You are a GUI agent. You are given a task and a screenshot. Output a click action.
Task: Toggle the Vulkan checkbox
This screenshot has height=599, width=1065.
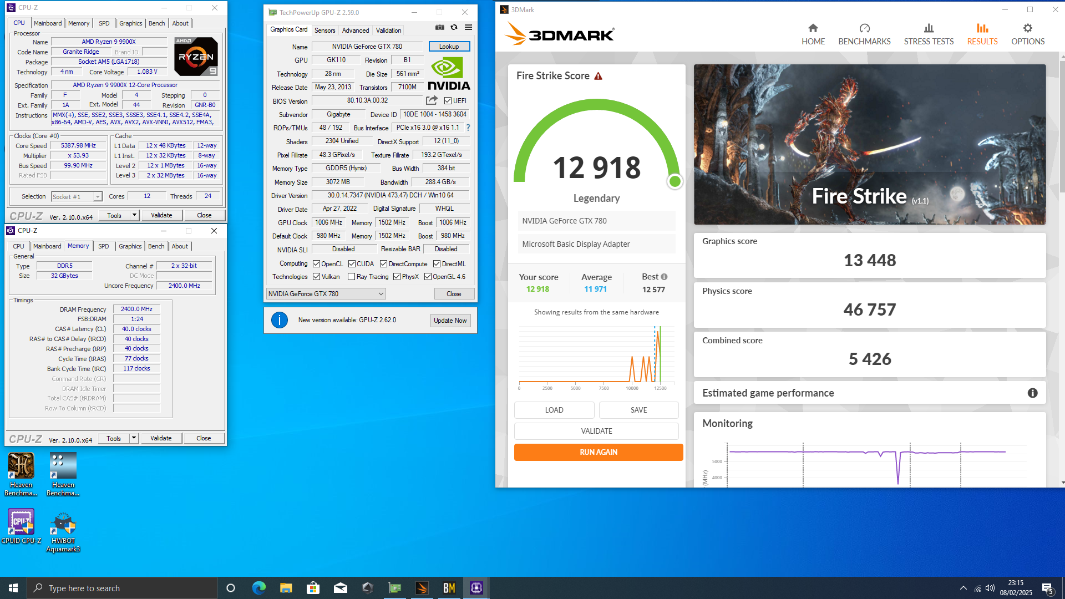pos(316,277)
